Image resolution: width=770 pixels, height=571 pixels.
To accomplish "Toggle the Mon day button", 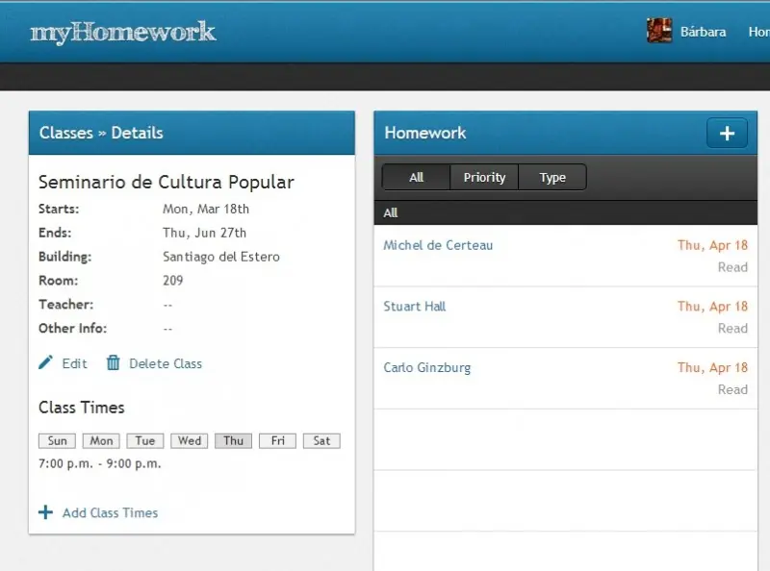I will [x=101, y=441].
